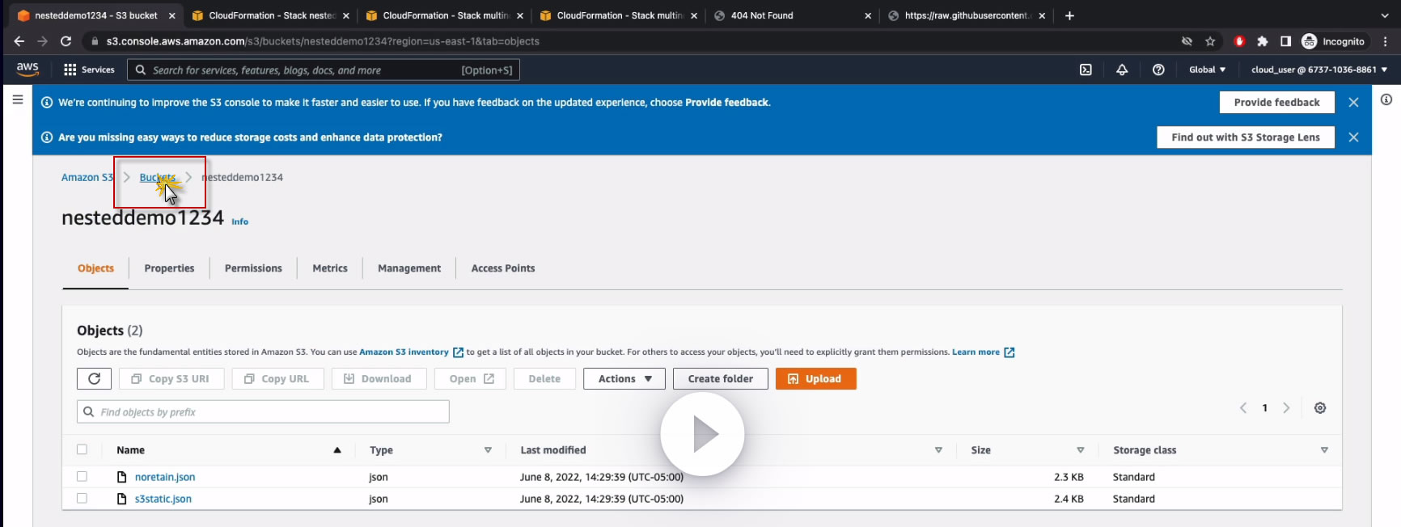Click the Create folder button
Screen dimensions: 1401x527
(x=721, y=378)
